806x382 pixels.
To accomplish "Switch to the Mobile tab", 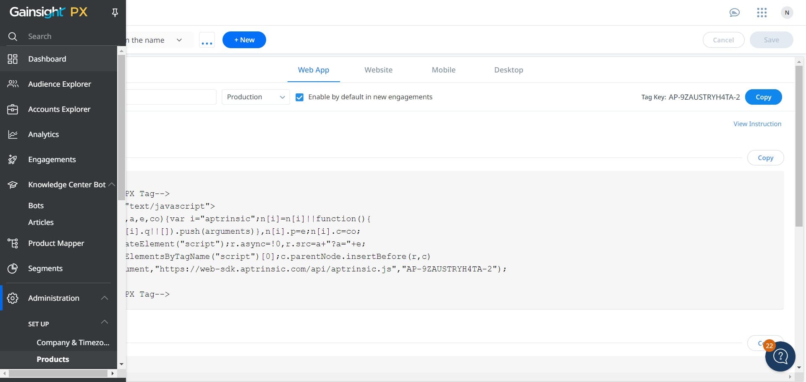I will pos(443,70).
